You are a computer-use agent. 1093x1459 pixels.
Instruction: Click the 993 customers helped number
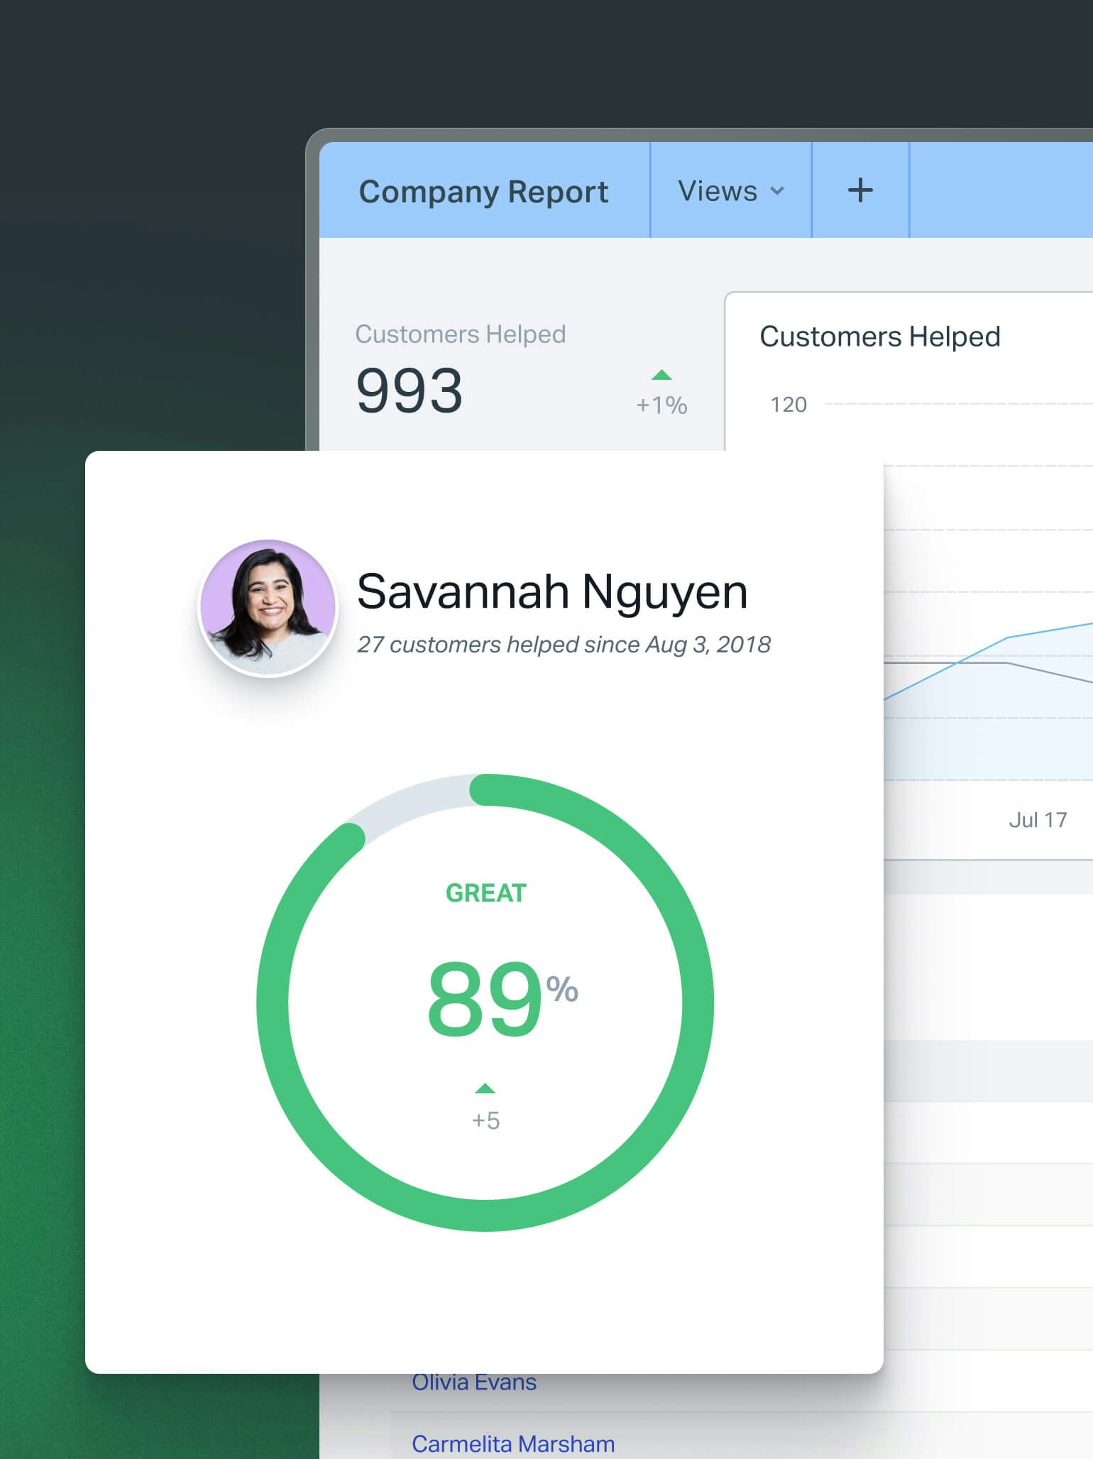[x=410, y=390]
